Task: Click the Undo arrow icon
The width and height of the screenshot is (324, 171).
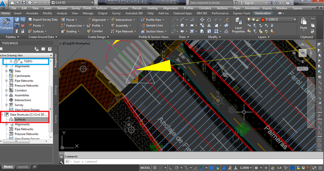Action: click(x=36, y=3)
